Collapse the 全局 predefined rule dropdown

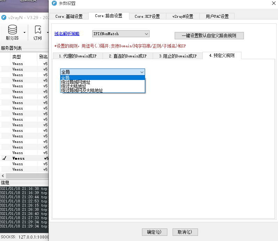(142, 72)
